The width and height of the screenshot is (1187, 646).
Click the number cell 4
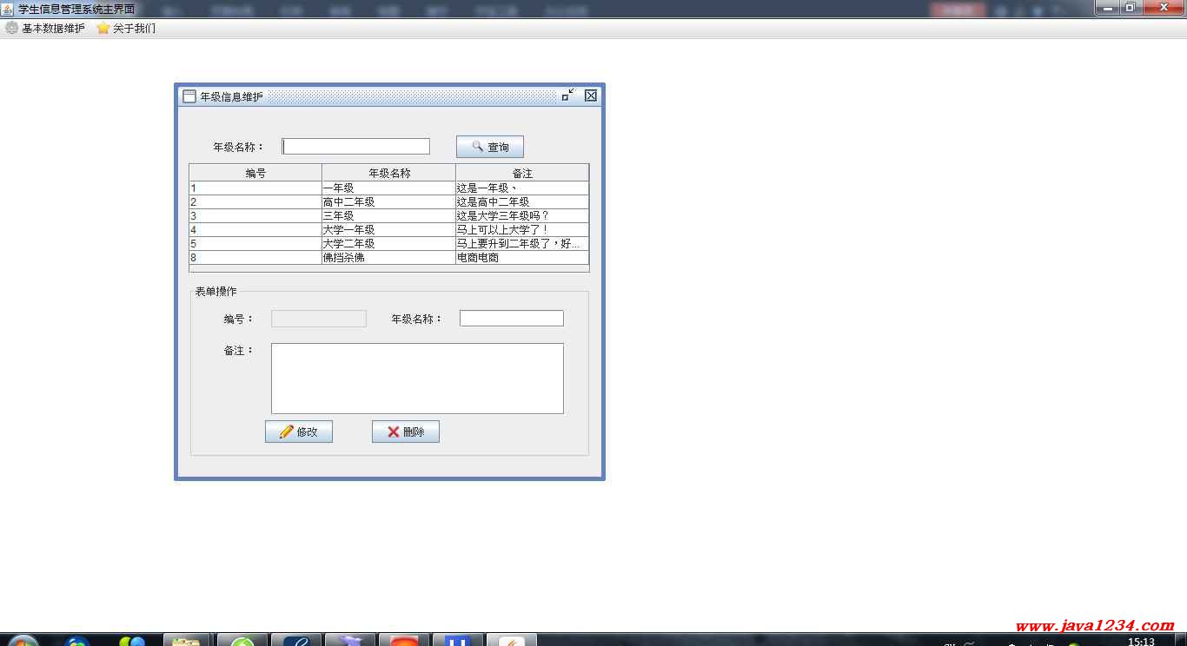tap(255, 229)
